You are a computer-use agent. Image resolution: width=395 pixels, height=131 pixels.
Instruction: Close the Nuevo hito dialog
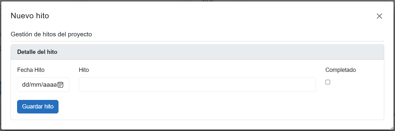coord(379,16)
